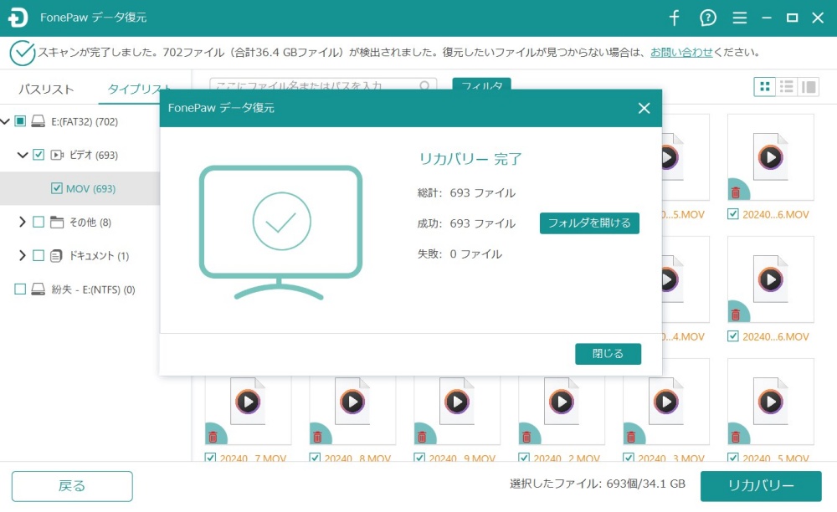Expand the ドキュメント (1) tree node
Image resolution: width=837 pixels, height=512 pixels.
[22, 255]
